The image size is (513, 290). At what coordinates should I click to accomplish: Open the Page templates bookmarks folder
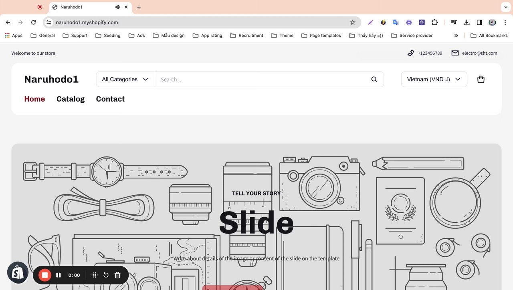(321, 35)
